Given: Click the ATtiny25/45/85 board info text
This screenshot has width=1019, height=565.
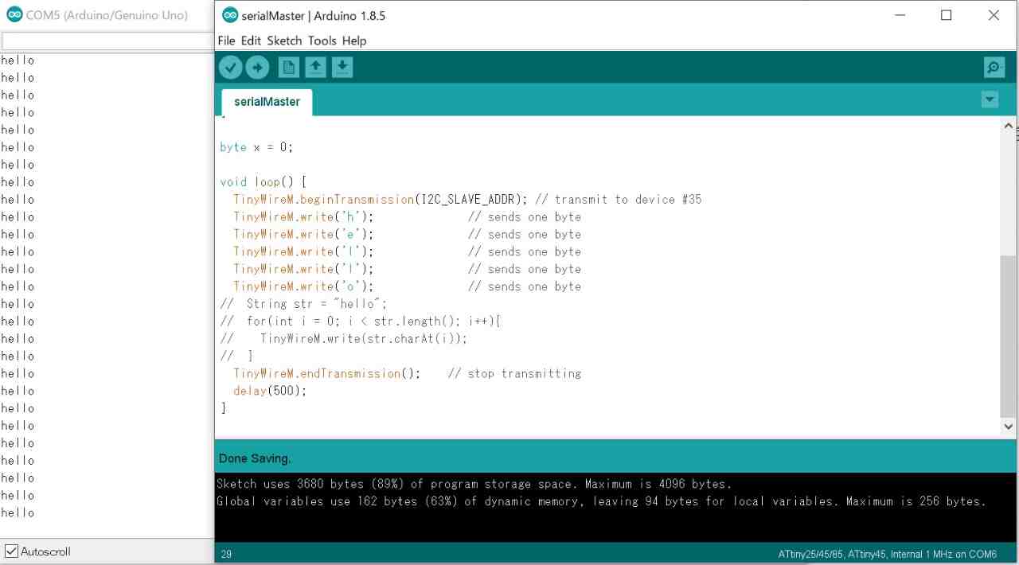Looking at the screenshot, I should pos(887,554).
